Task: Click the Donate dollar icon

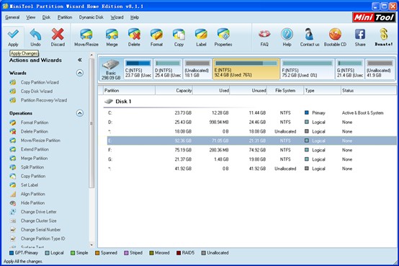Action: (384, 34)
